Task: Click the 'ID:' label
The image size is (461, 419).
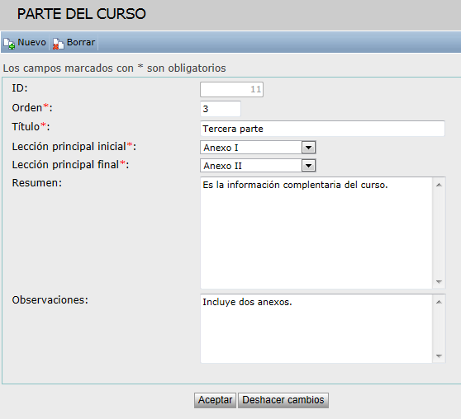Action: pos(20,88)
